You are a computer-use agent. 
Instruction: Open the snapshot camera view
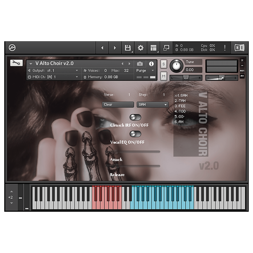point(140,64)
